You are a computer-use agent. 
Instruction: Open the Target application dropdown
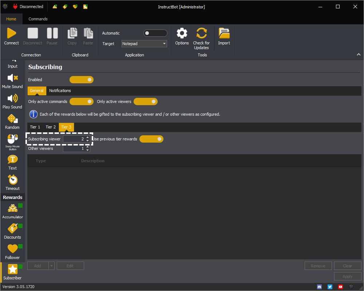click(144, 44)
